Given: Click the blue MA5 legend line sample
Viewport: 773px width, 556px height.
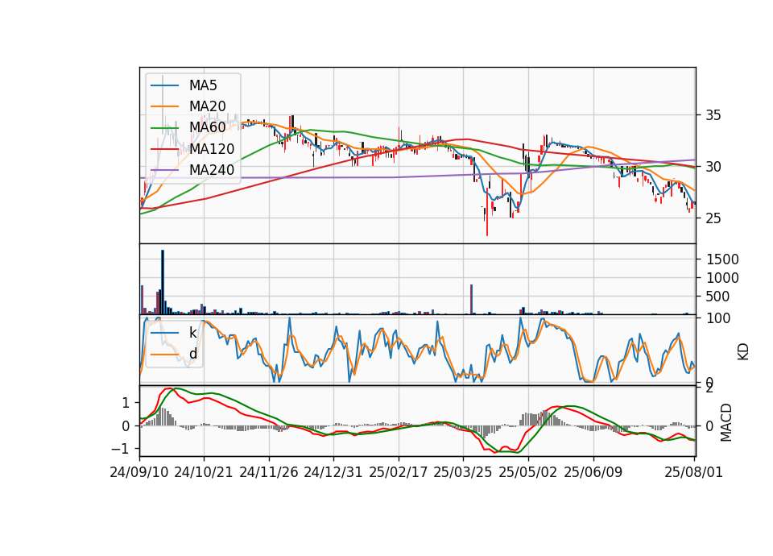Looking at the screenshot, I should pos(164,85).
